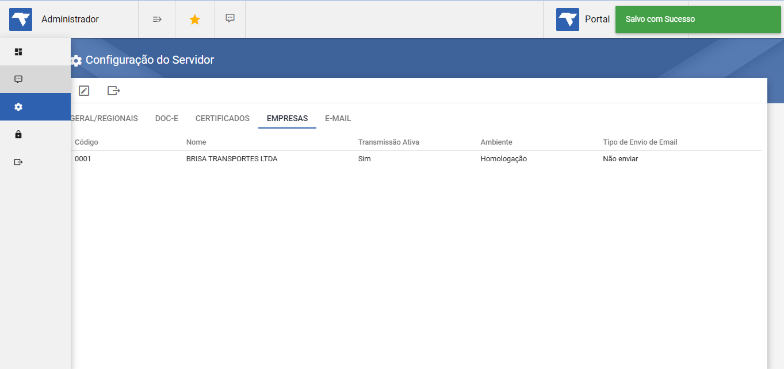Switch to the GERAL/REGIONAIS tab
The image size is (784, 369).
click(x=104, y=119)
